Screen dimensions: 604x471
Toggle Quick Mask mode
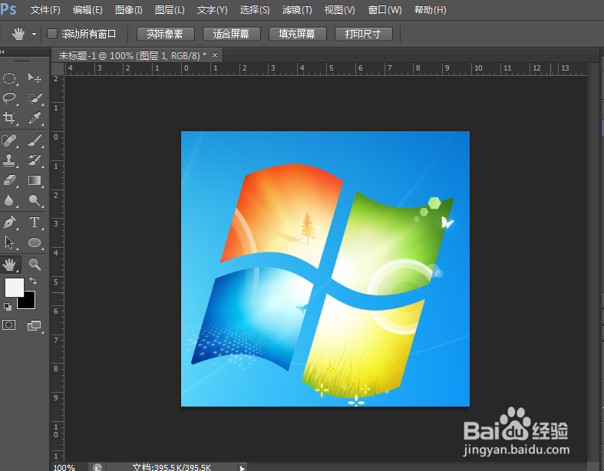coord(9,325)
